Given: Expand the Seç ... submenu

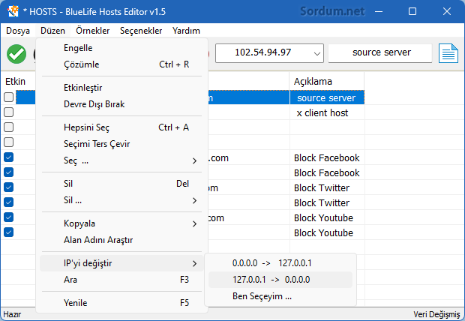Looking at the screenshot, I should coord(121,160).
